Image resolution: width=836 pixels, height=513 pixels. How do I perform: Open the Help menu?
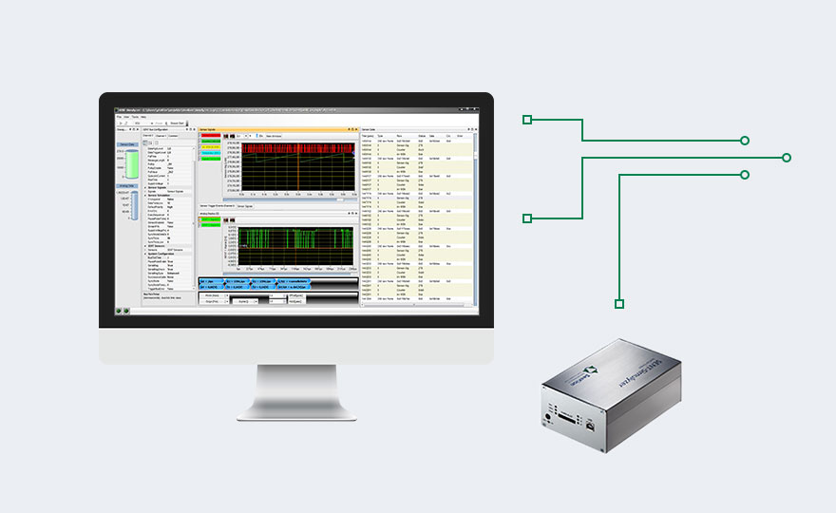click(143, 117)
